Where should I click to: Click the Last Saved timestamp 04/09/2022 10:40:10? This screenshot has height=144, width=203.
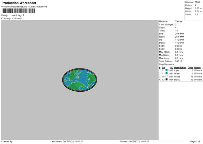[73, 141]
